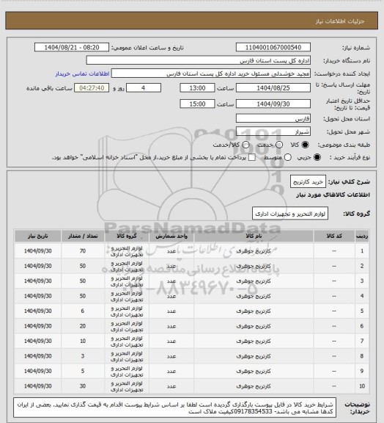
Task: Click the remaining time field 04:27:40
Action: tap(92, 88)
